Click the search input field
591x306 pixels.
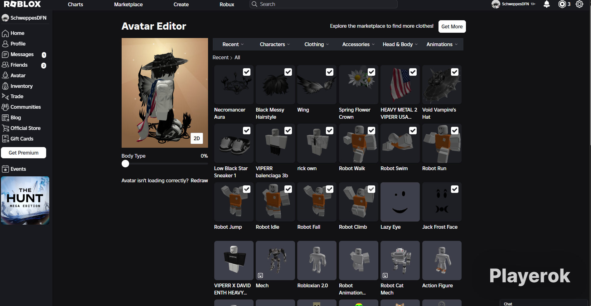tap(323, 4)
